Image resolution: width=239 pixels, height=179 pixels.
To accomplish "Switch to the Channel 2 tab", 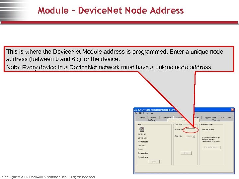I will pos(153,117).
